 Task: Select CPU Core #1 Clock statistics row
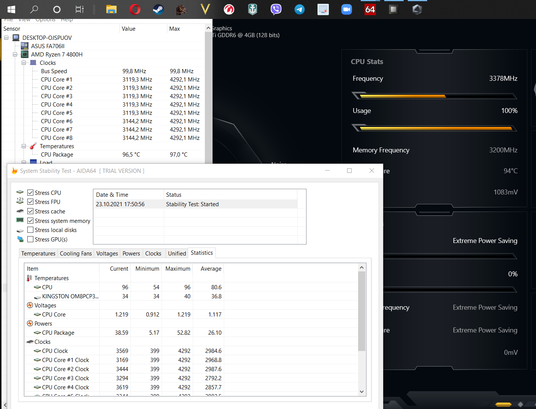pyautogui.click(x=124, y=360)
